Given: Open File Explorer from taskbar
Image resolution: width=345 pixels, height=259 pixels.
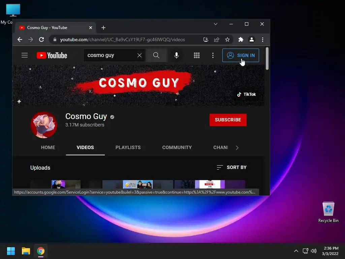Looking at the screenshot, I should tap(26, 251).
